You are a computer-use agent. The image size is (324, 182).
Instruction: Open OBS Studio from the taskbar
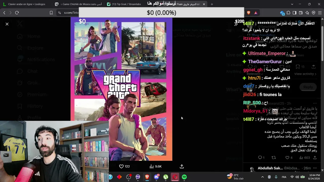click(129, 177)
